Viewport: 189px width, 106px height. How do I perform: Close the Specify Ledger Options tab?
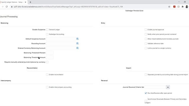(x=25, y=2)
